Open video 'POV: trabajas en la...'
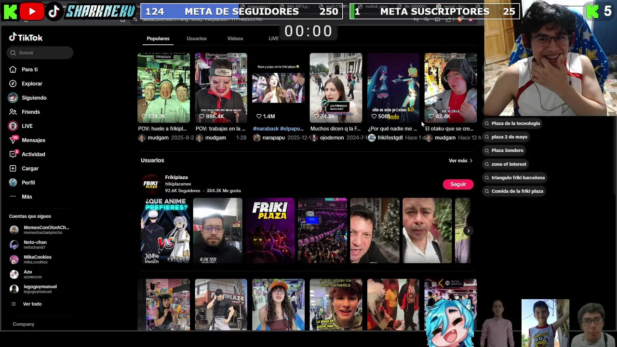This screenshot has height=347, width=617. [221, 88]
